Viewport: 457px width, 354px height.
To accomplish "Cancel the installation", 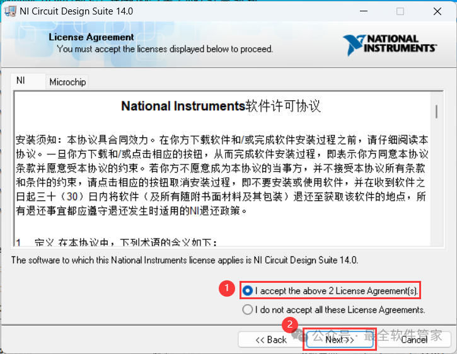I will (x=414, y=340).
